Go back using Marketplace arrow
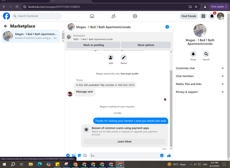 [x=6, y=26]
